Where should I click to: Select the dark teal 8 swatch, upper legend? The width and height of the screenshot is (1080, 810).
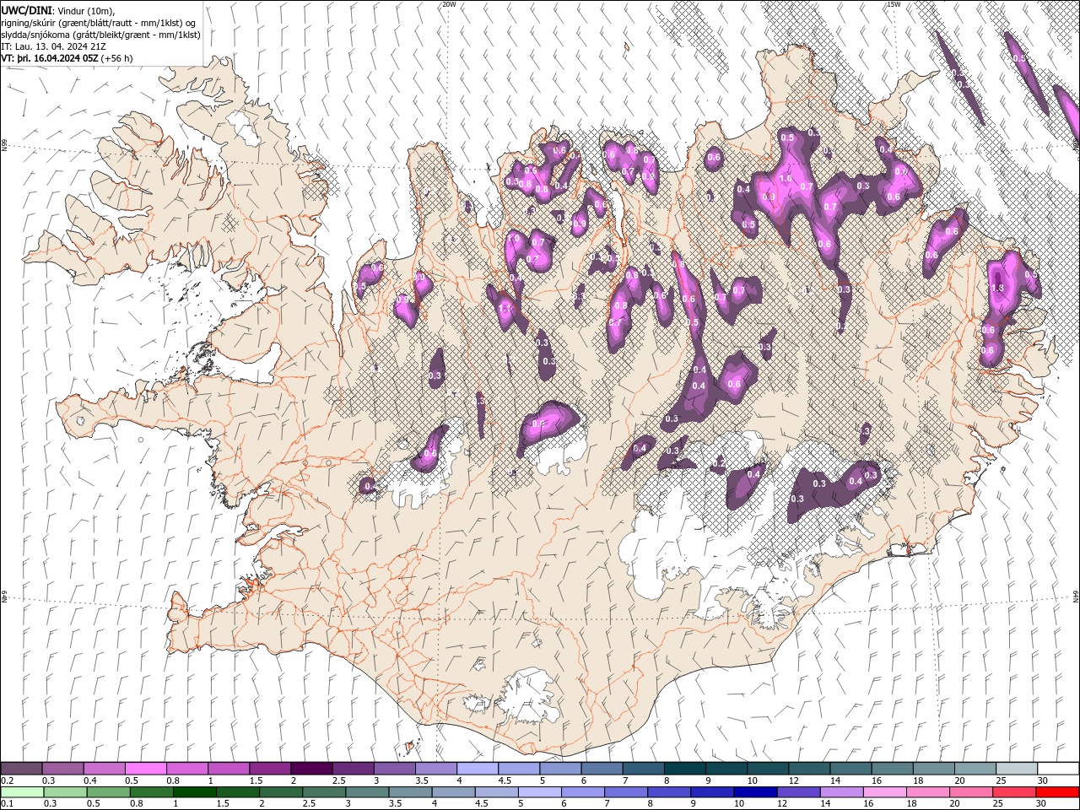(x=684, y=769)
